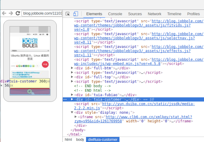Click the red round button in the preview
The height and width of the screenshot is (142, 204).
click(45, 64)
